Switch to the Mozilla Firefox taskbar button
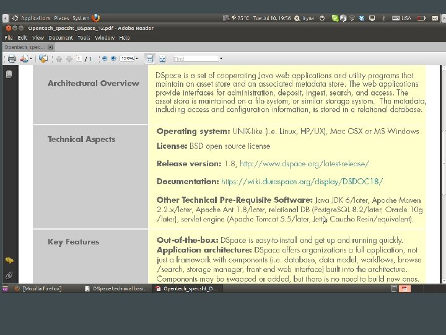The width and height of the screenshot is (446, 335). coord(42,288)
